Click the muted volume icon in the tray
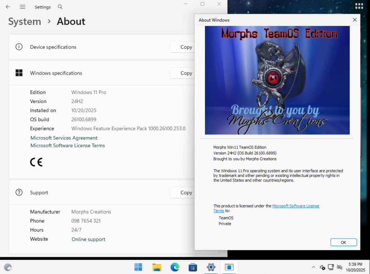The height and width of the screenshot is (274, 370). coord(322,267)
